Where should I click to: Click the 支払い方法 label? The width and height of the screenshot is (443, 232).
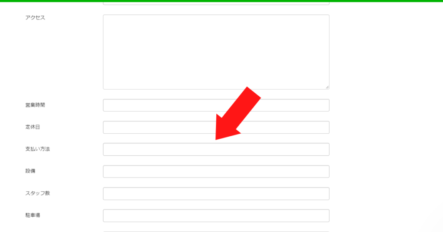click(x=38, y=149)
